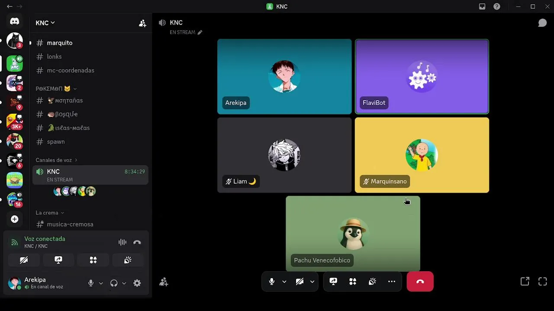554x311 pixels.
Task: Go forward with the right arrow
Action: click(x=19, y=6)
